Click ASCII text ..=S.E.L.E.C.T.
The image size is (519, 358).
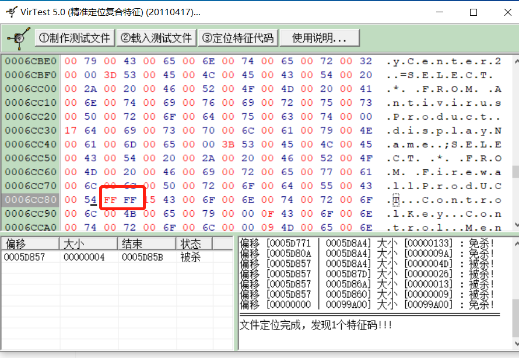440,75
